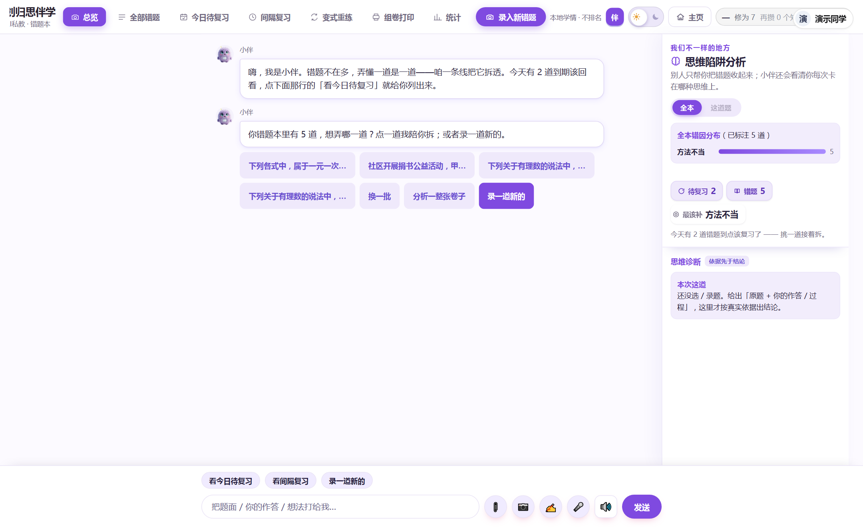
Task: Click 看今日待复习 quick reply
Action: (231, 481)
